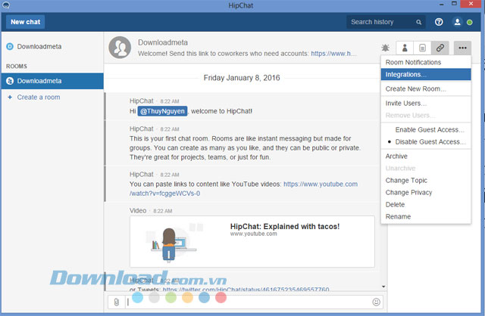The width and height of the screenshot is (485, 316).
Task: Open the YouTube video link in chat
Action: coord(321,184)
